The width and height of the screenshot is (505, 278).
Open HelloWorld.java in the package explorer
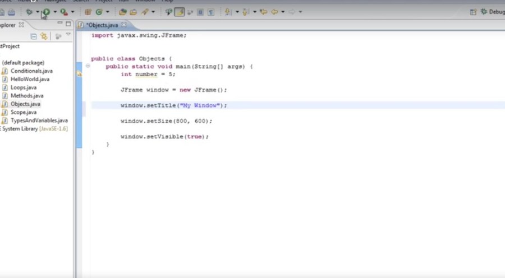click(29, 80)
